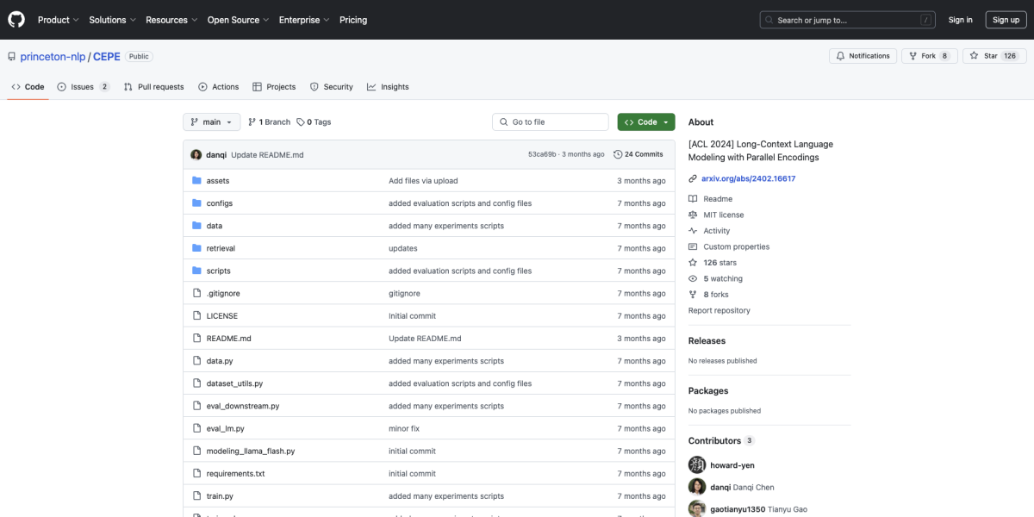Click the Star icon button

pyautogui.click(x=973, y=56)
